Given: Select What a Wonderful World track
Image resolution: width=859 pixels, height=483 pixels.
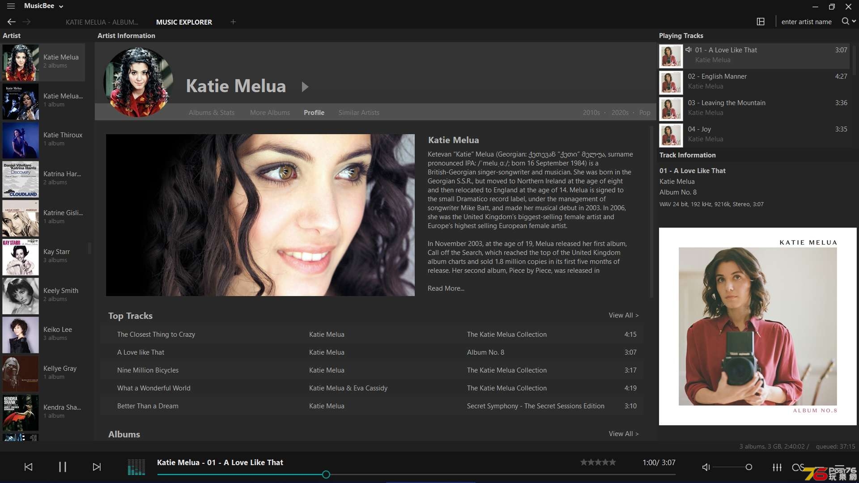Looking at the screenshot, I should click(372, 388).
